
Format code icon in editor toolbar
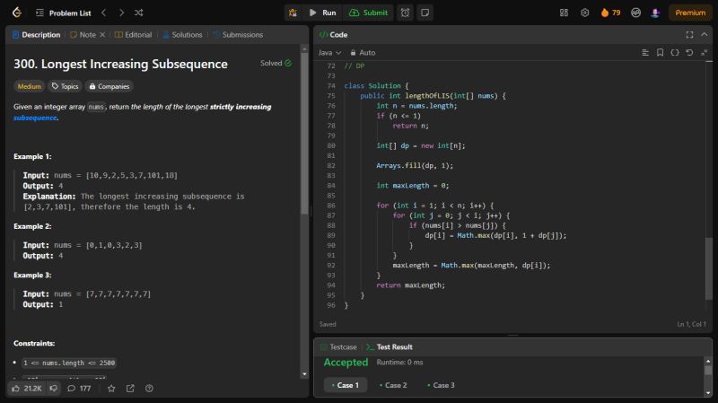click(645, 53)
